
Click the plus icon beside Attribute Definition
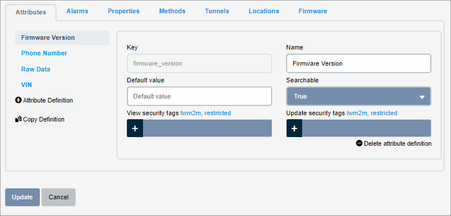(18, 100)
